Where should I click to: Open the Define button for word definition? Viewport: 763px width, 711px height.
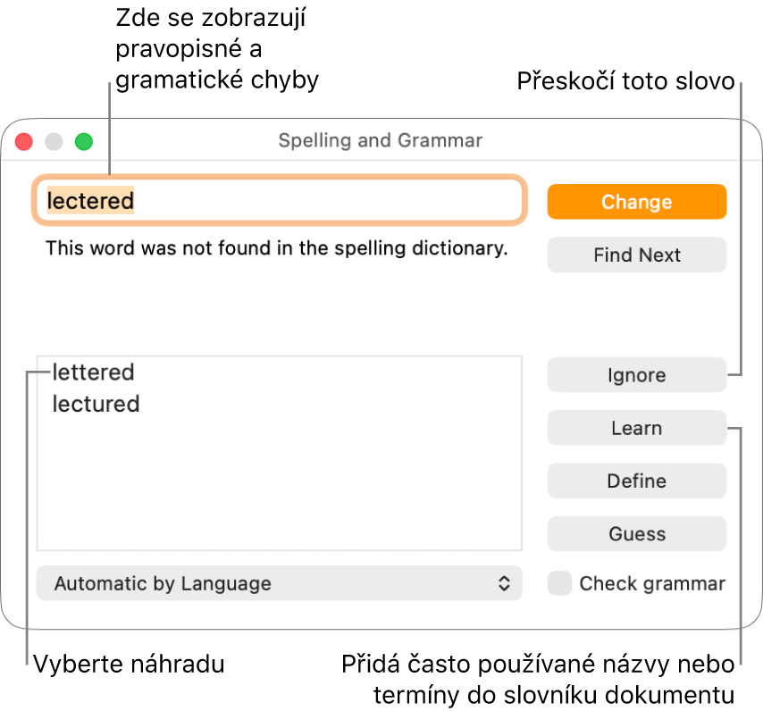point(636,481)
